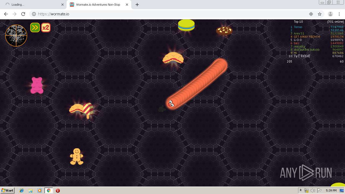This screenshot has width=345, height=194.
Task: Switch to the Loading... tab
Action: [34, 5]
